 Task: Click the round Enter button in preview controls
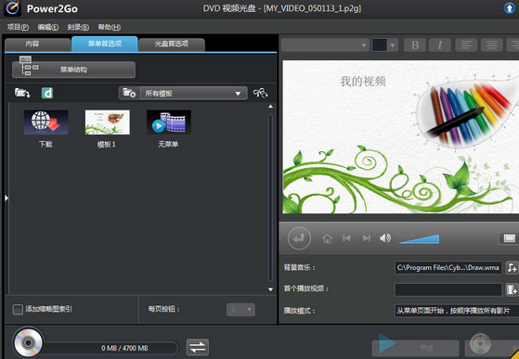coord(299,238)
